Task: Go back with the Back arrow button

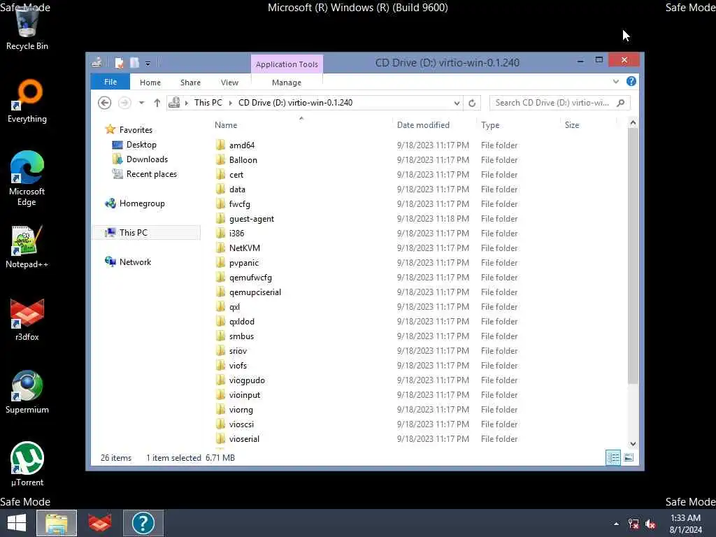Action: pyautogui.click(x=105, y=103)
